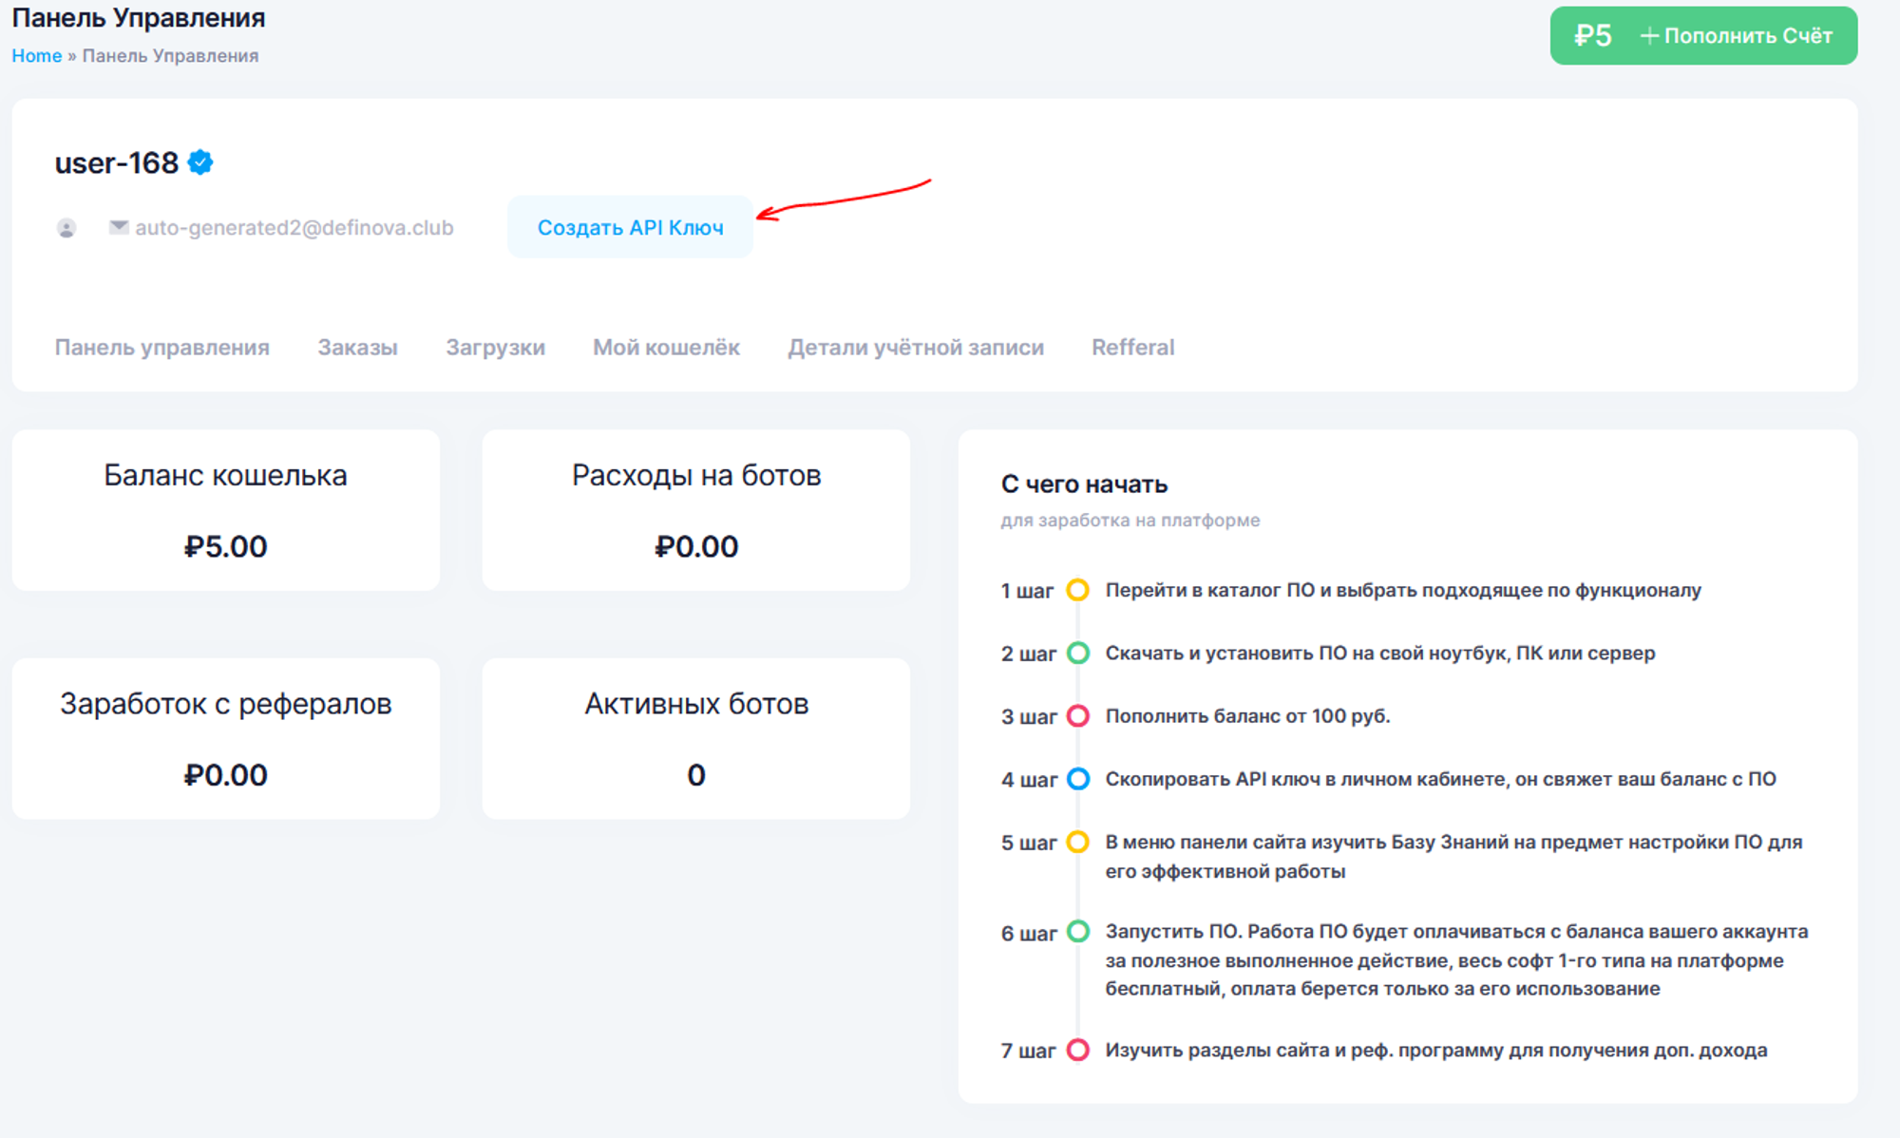
Task: Open the Детали учётной записи tab
Action: click(915, 348)
